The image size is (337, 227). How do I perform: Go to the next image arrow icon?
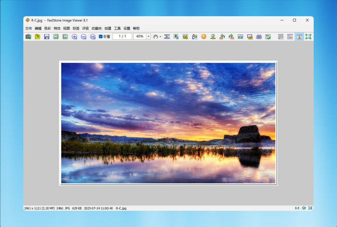[65, 37]
